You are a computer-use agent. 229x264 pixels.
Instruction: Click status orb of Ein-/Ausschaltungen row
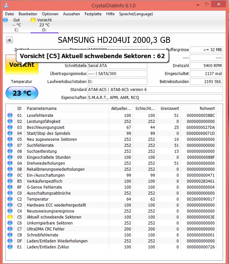pos(10,175)
